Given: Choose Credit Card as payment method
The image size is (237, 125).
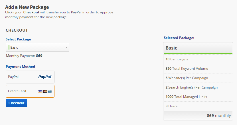Looking at the screenshot, I should (x=30, y=91).
